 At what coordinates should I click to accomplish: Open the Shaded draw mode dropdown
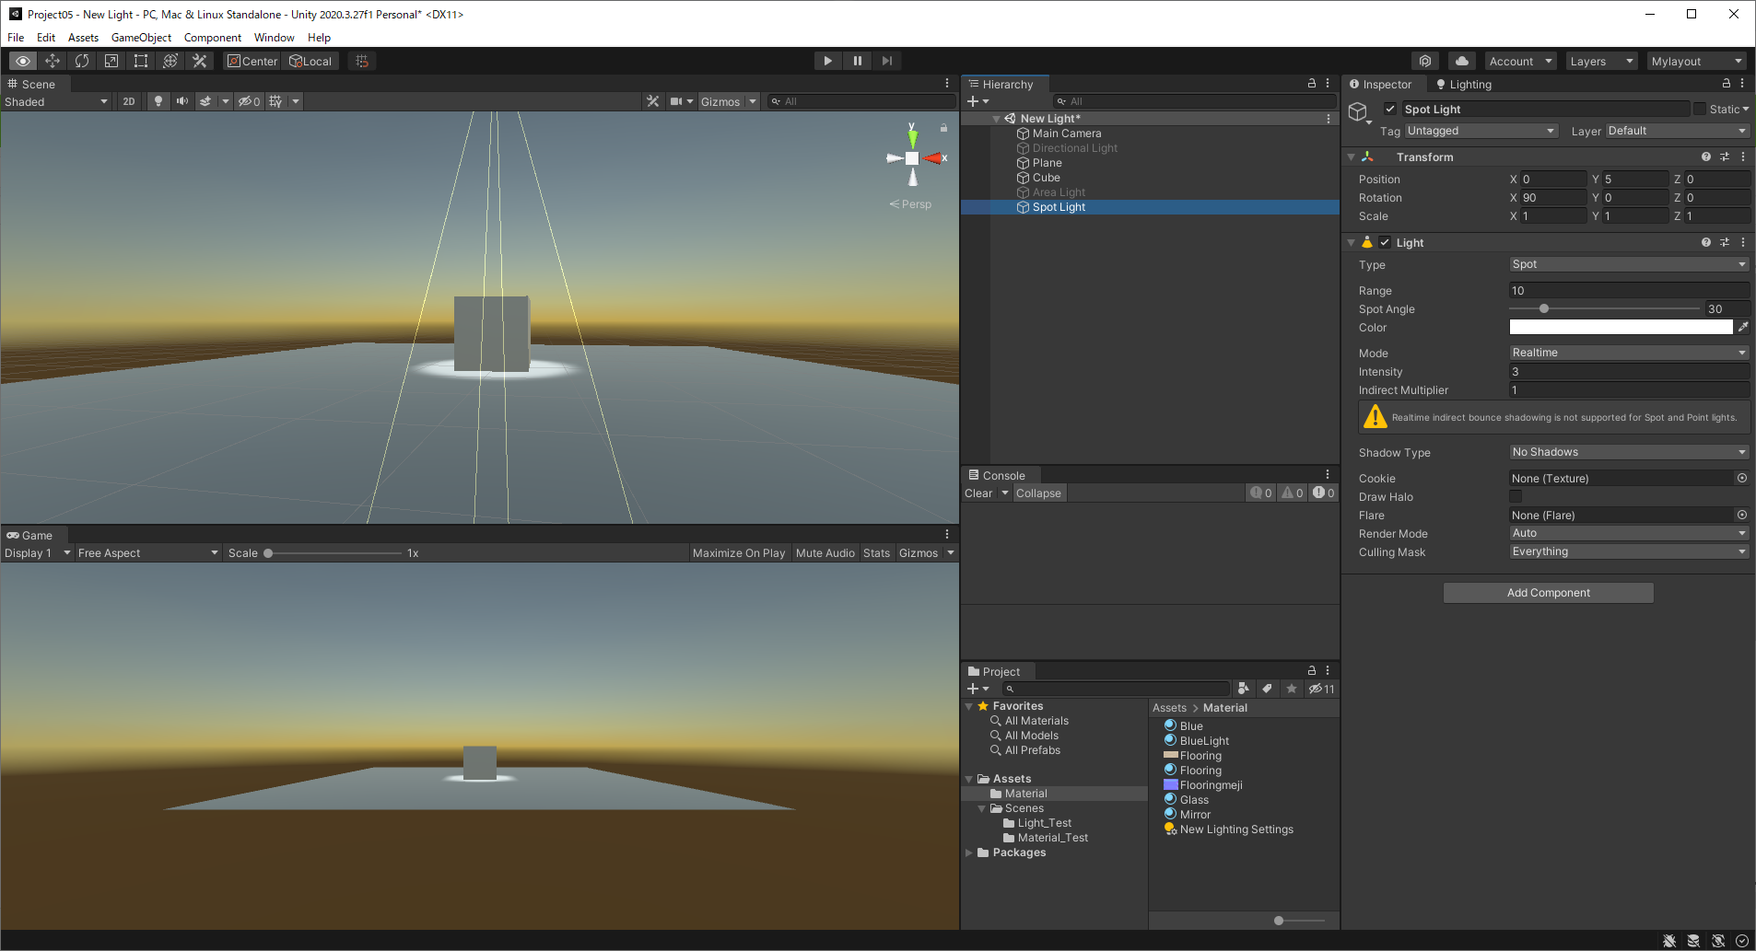pyautogui.click(x=56, y=101)
